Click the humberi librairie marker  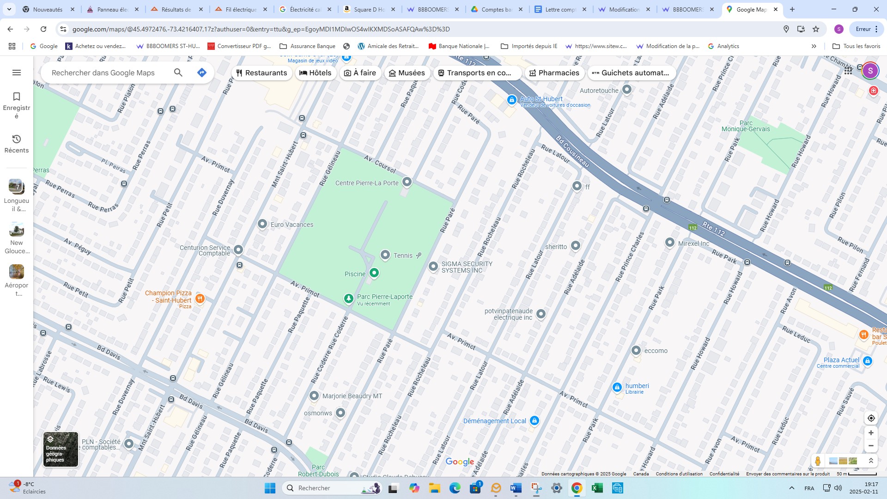[617, 388]
